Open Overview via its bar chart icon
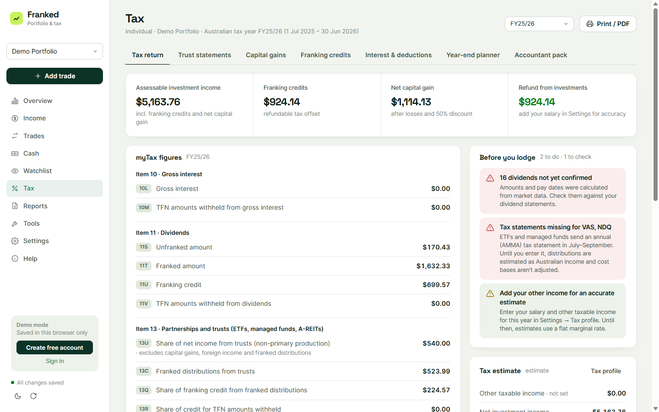The image size is (659, 412). click(15, 101)
